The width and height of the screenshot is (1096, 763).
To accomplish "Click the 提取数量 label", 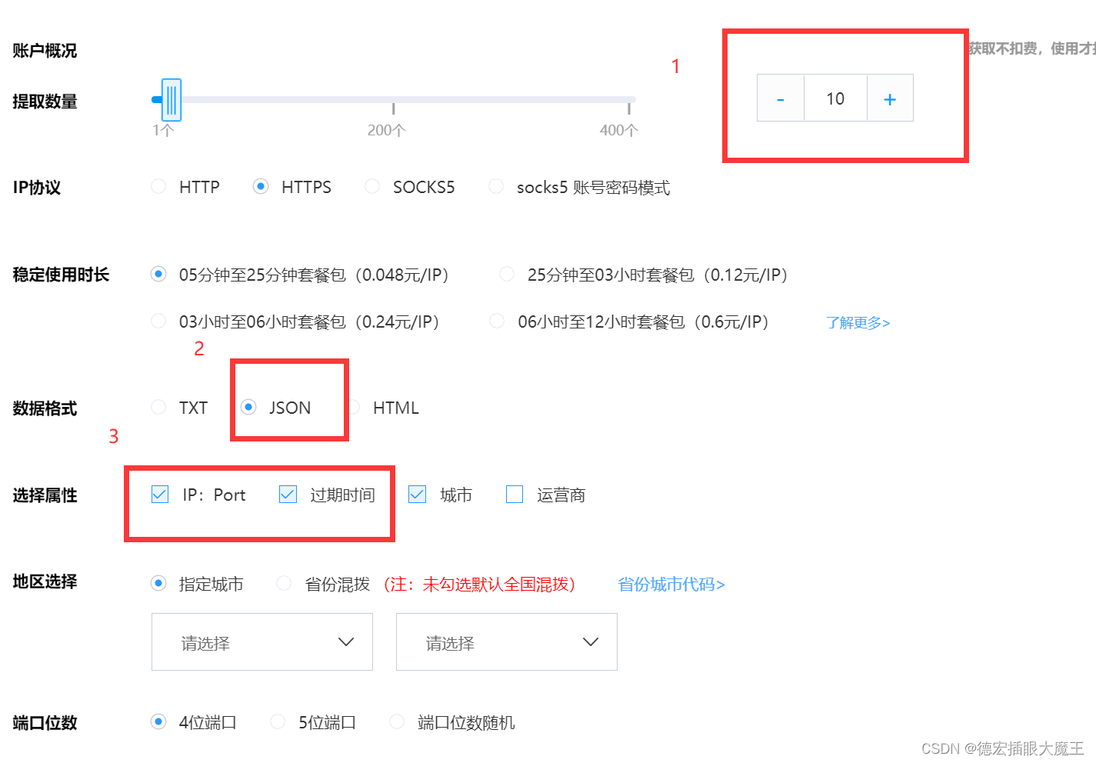I will click(x=45, y=102).
